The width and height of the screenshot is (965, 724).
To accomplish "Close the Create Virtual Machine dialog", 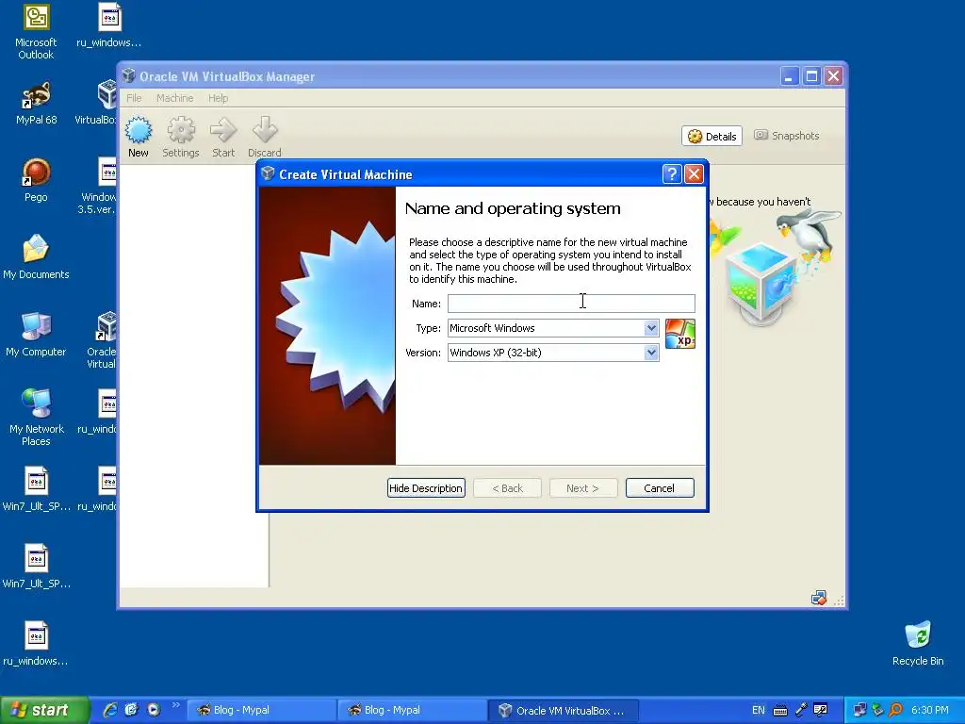I will tap(695, 174).
